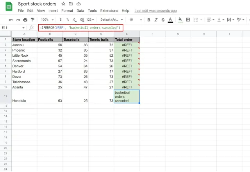The height and width of the screenshot is (172, 250).
Task: Star the Sport stock orders document
Action: coord(63,4)
